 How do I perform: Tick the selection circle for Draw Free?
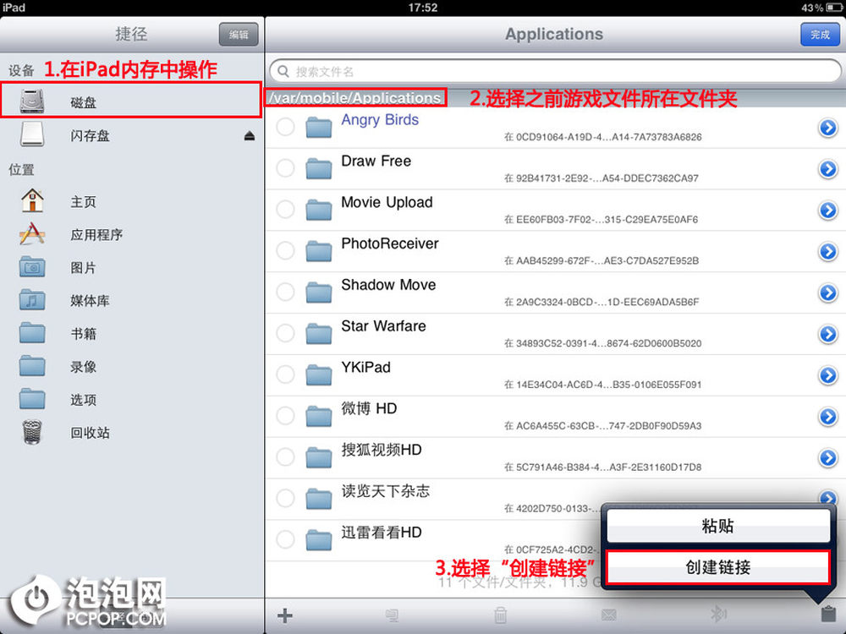click(285, 168)
